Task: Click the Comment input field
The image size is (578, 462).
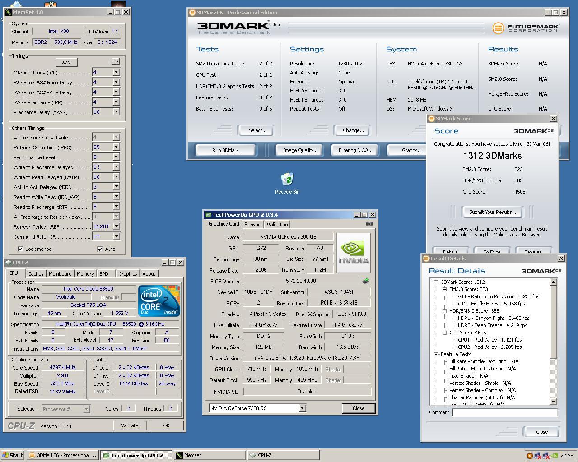Action: (x=505, y=412)
